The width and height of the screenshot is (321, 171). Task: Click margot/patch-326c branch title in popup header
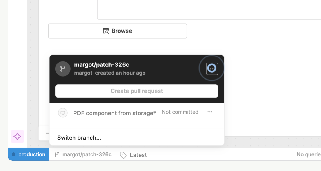[x=102, y=65]
